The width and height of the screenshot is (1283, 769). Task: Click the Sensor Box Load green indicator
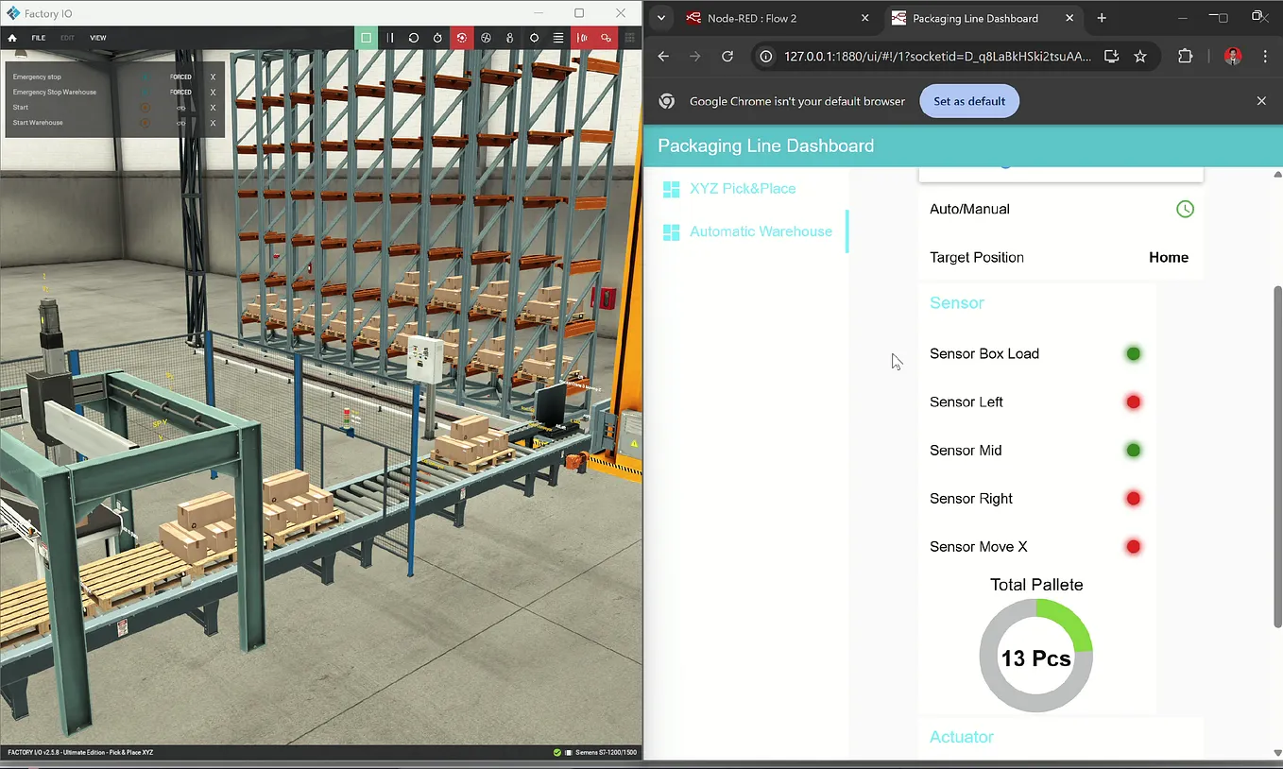(1134, 353)
